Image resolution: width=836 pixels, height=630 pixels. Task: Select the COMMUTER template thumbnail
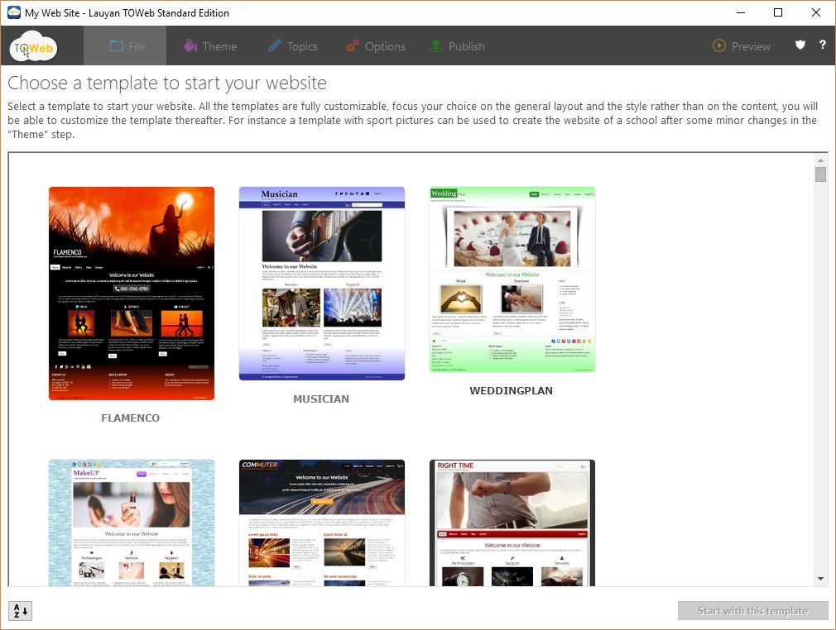tap(322, 523)
